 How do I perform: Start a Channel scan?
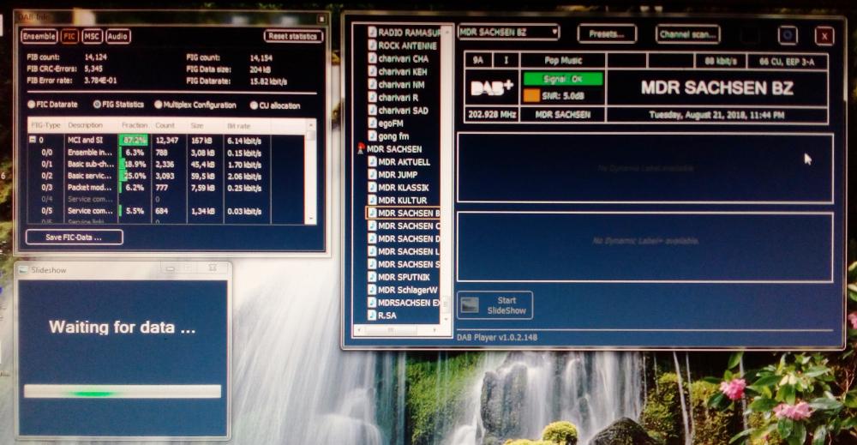pyautogui.click(x=687, y=34)
